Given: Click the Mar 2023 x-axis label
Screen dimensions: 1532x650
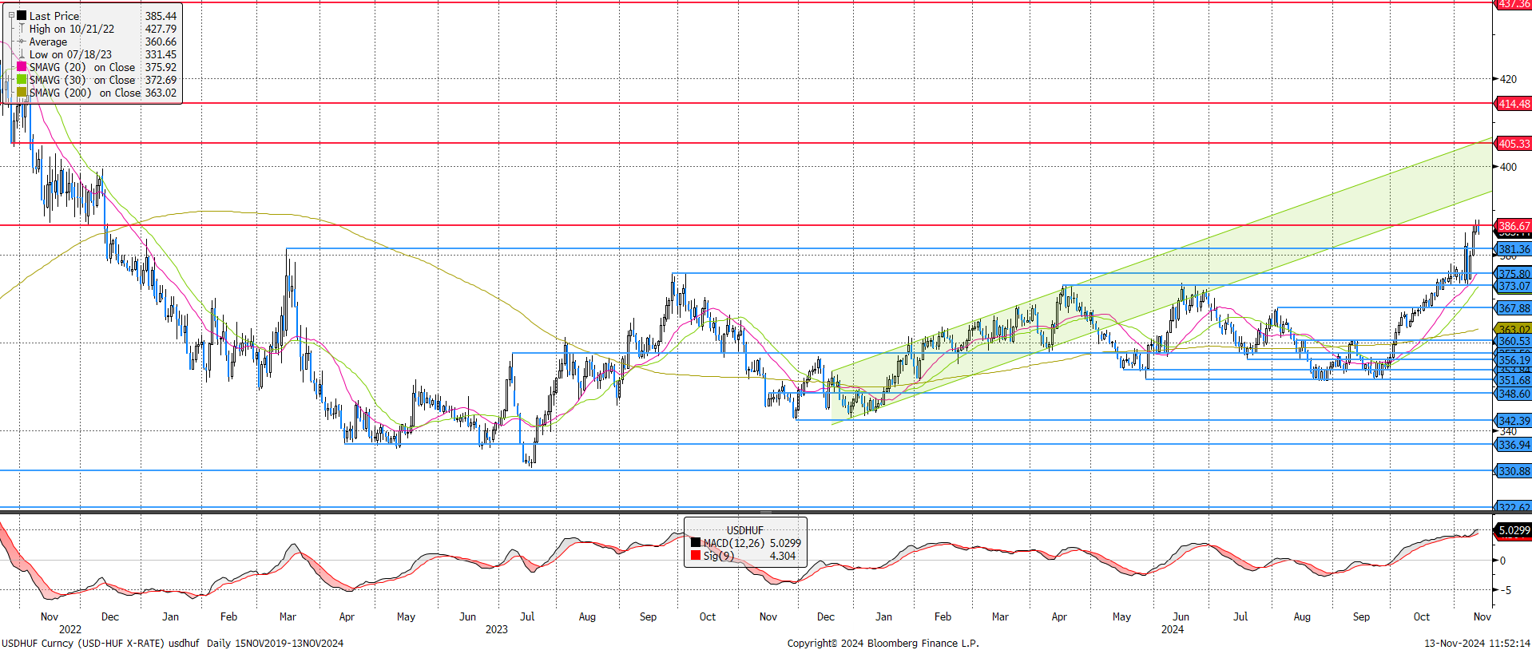Looking at the screenshot, I should 288,616.
